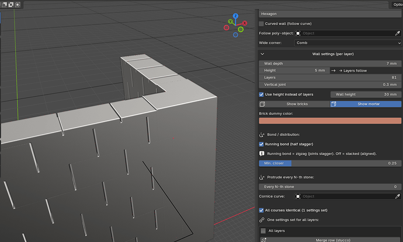403x242 pixels.
Task: Collapse the Wall settings (per layer) section
Action: click(x=262, y=54)
